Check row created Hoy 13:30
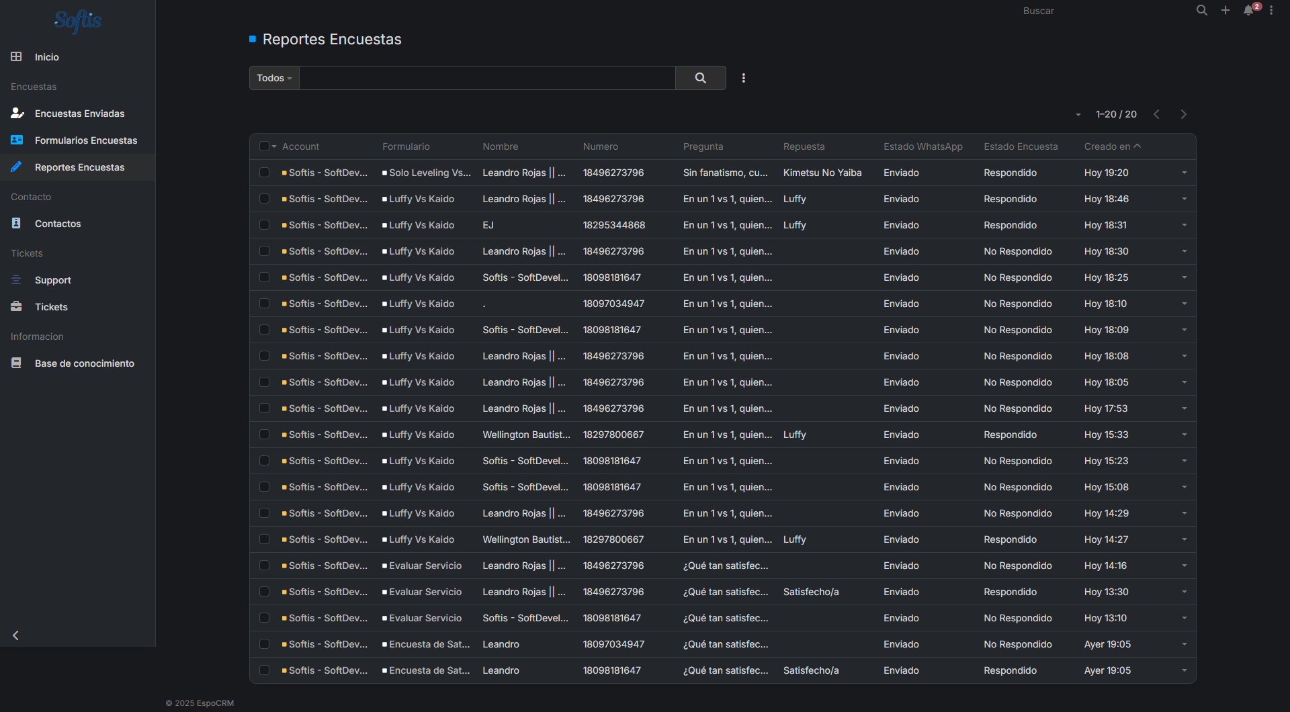This screenshot has height=712, width=1290. tap(264, 592)
